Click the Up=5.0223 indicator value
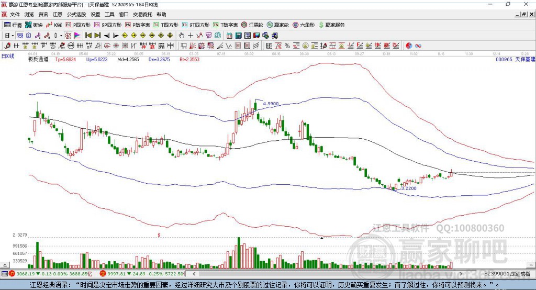This screenshot has width=536, height=290. (x=97, y=60)
